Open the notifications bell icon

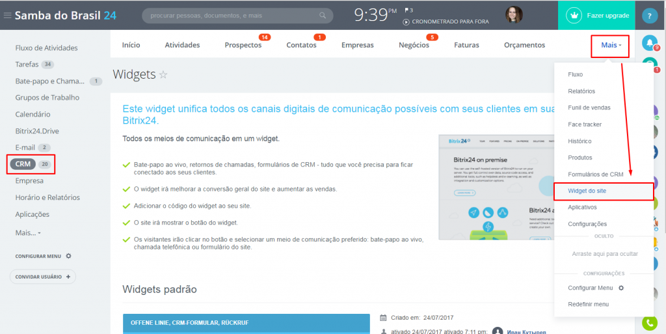[650, 42]
